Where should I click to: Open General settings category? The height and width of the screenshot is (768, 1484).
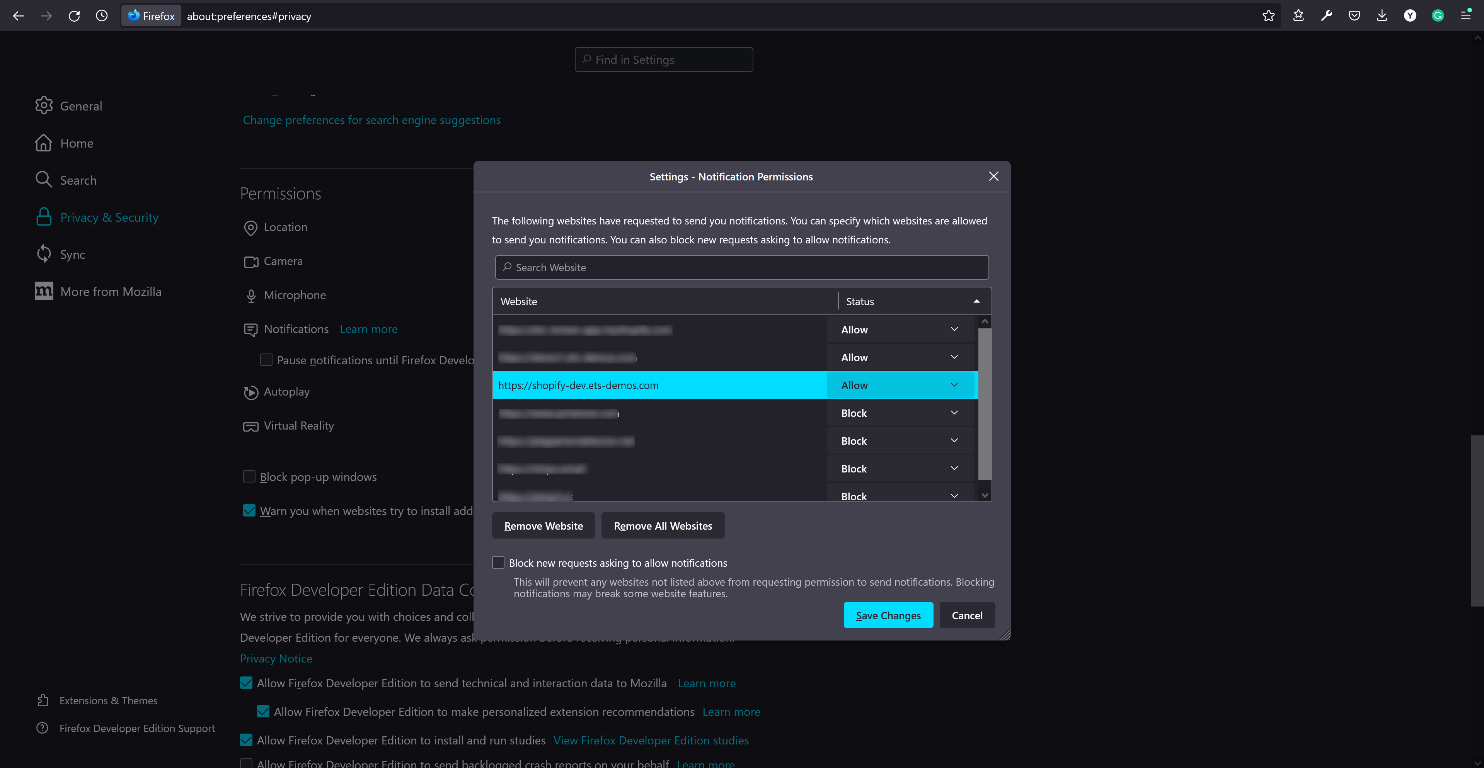click(x=68, y=106)
